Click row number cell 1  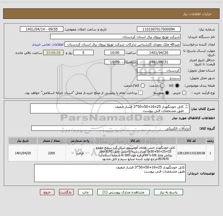[210, 153]
